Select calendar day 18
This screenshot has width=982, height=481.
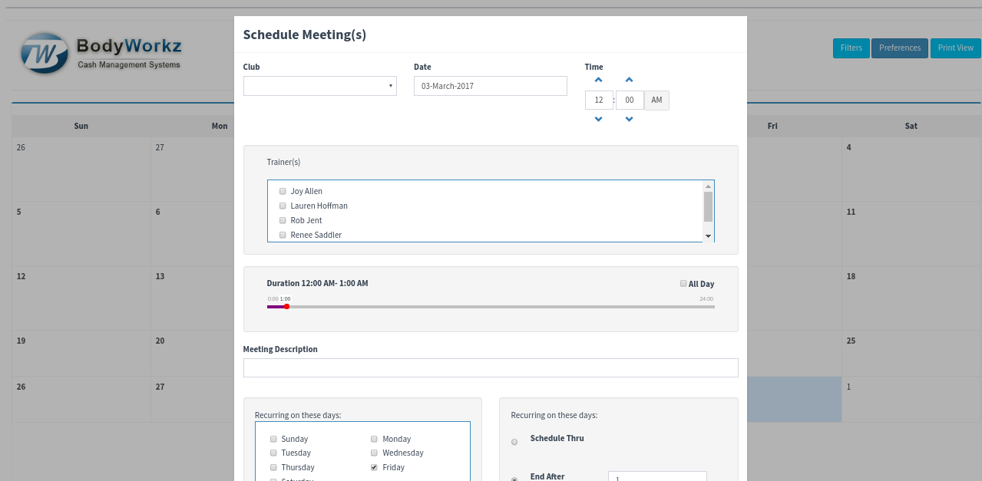[911, 298]
